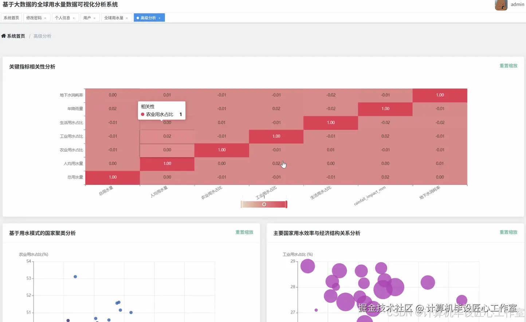Reset zoom on the efficiency bubble chart
This screenshot has width=526, height=322.
pos(508,232)
